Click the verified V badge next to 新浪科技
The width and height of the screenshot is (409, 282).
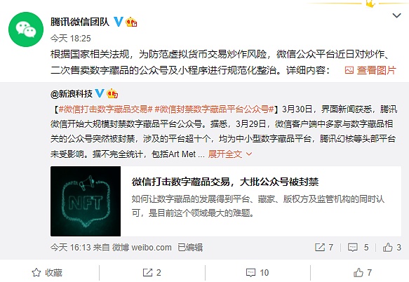[100, 93]
